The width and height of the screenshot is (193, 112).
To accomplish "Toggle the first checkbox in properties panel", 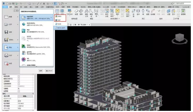I will [19, 76].
